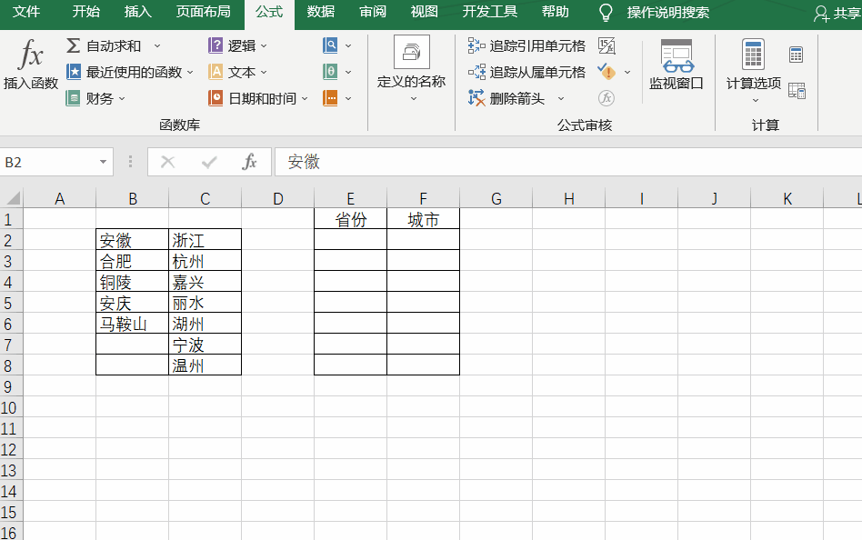This screenshot has width=862, height=540.
Task: Expand the Defined Names (定义的名称) chevron
Action: point(414,99)
